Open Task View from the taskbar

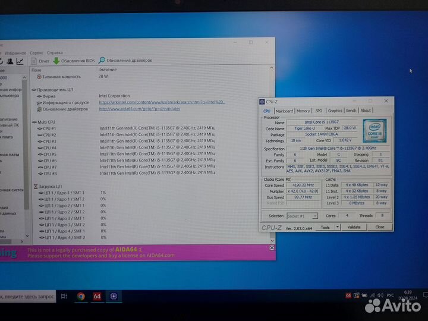point(64,297)
